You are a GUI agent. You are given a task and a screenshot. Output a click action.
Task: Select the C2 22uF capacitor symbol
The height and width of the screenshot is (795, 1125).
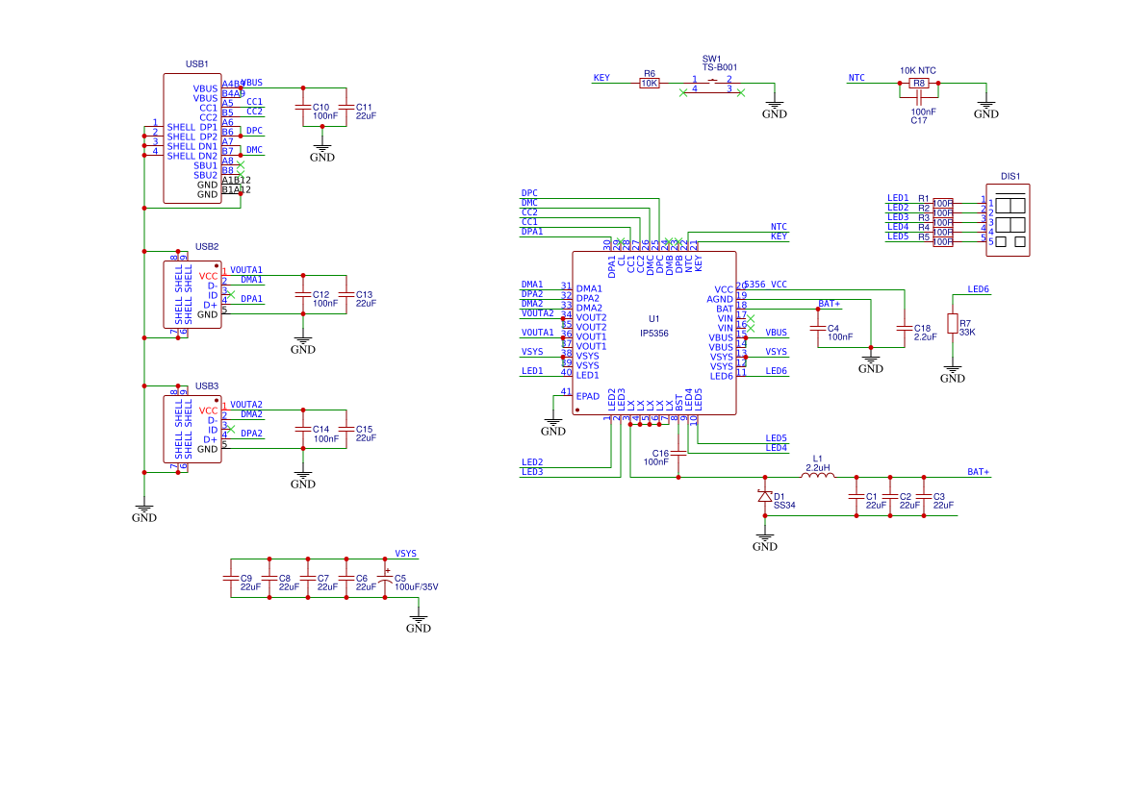tap(889, 496)
